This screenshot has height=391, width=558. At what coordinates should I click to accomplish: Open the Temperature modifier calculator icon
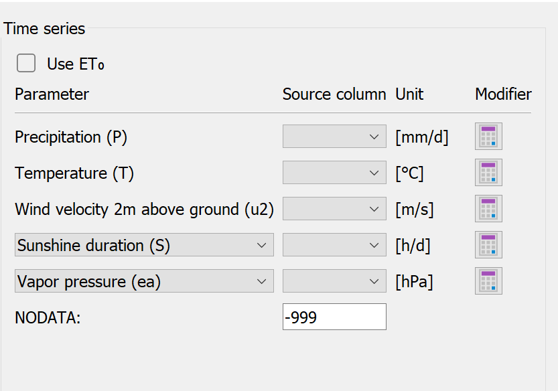click(x=488, y=173)
